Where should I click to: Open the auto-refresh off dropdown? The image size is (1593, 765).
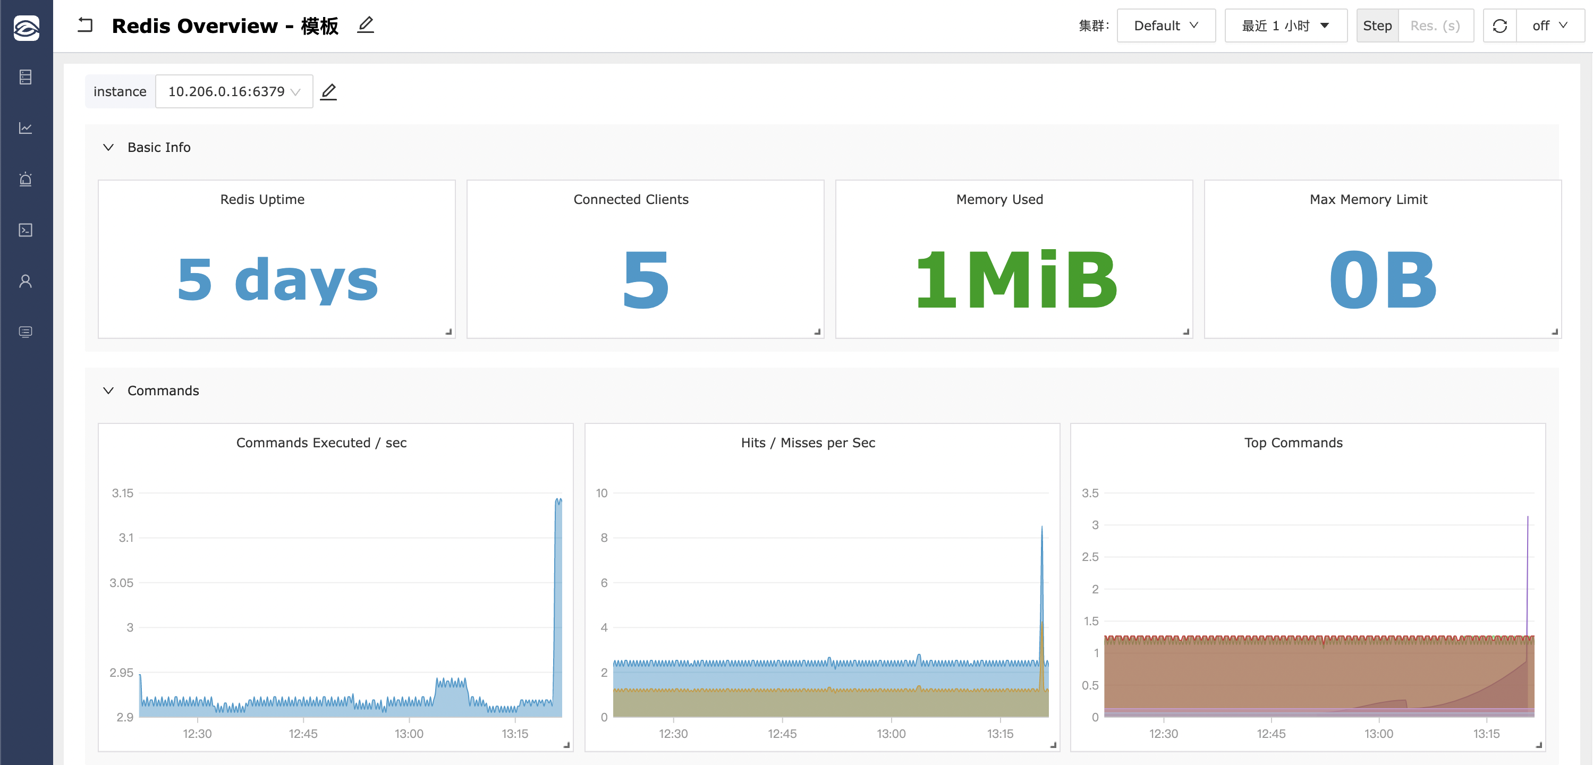pos(1550,26)
